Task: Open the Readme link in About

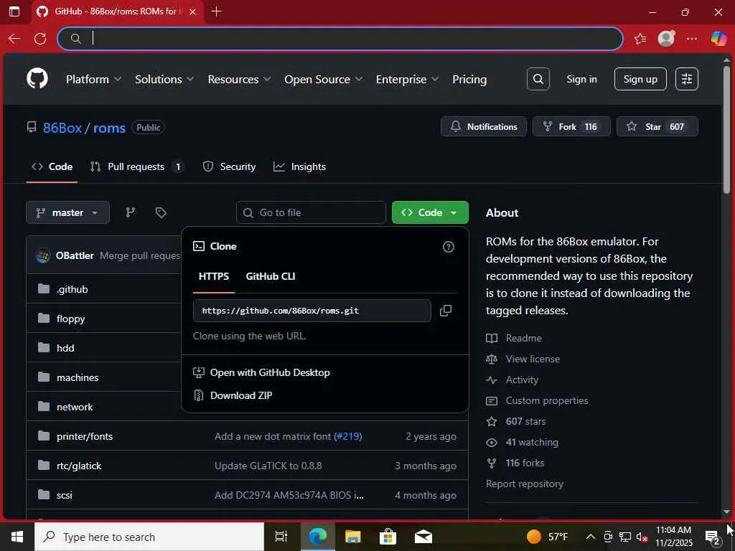Action: (x=523, y=338)
